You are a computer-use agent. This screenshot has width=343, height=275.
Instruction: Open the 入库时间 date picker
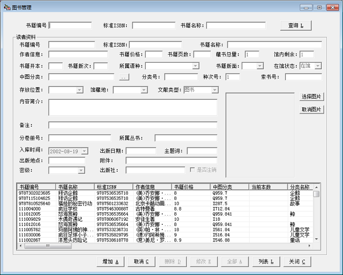[85, 151]
